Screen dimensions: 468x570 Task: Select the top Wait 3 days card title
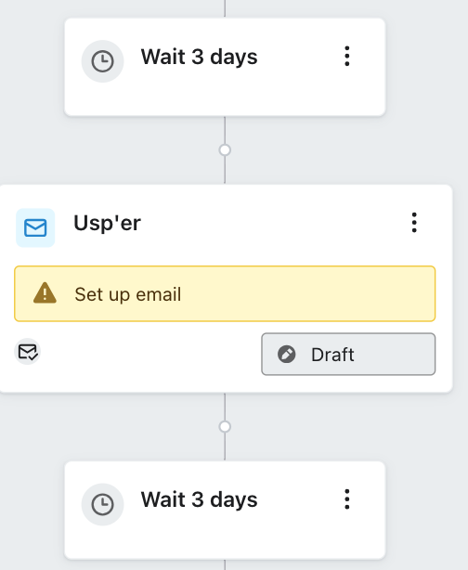pyautogui.click(x=199, y=57)
